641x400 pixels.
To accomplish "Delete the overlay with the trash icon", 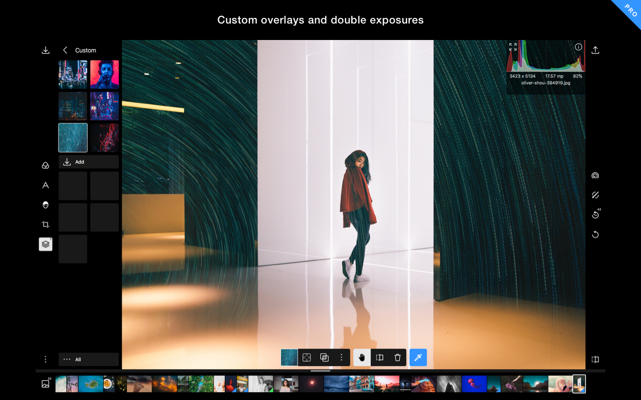I will (x=397, y=357).
